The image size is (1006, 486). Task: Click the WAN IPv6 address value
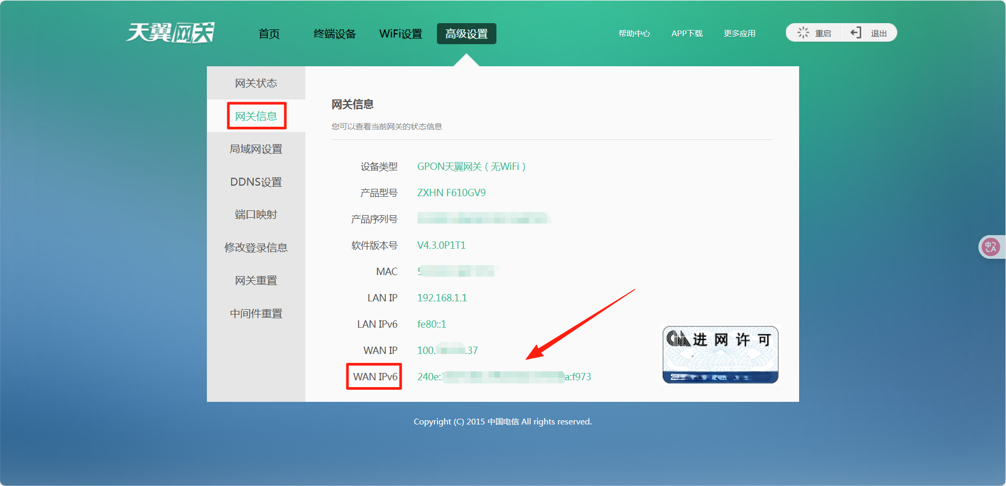coord(504,377)
